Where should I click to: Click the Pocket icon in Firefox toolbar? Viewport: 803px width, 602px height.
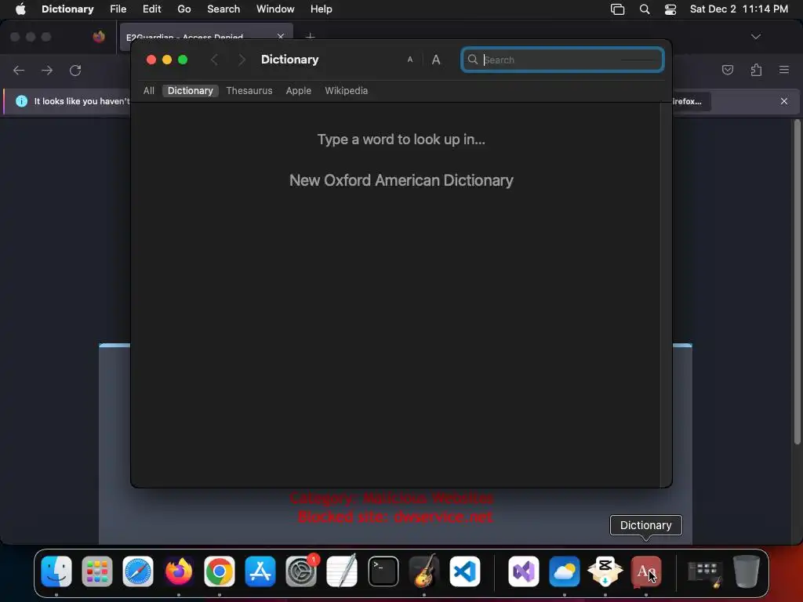click(x=727, y=70)
